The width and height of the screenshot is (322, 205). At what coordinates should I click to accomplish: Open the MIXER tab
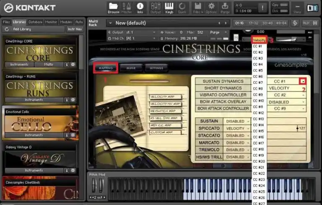click(x=131, y=68)
